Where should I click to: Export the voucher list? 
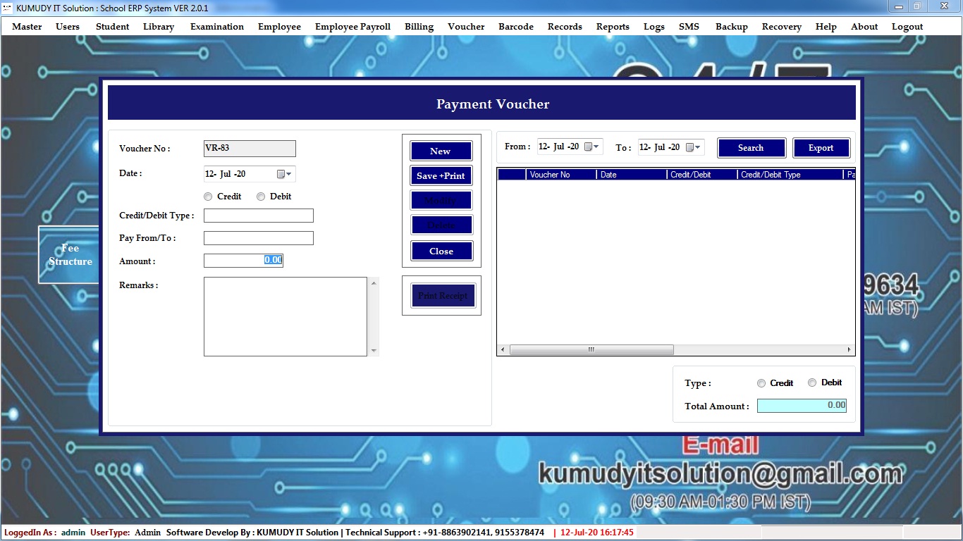pos(821,148)
